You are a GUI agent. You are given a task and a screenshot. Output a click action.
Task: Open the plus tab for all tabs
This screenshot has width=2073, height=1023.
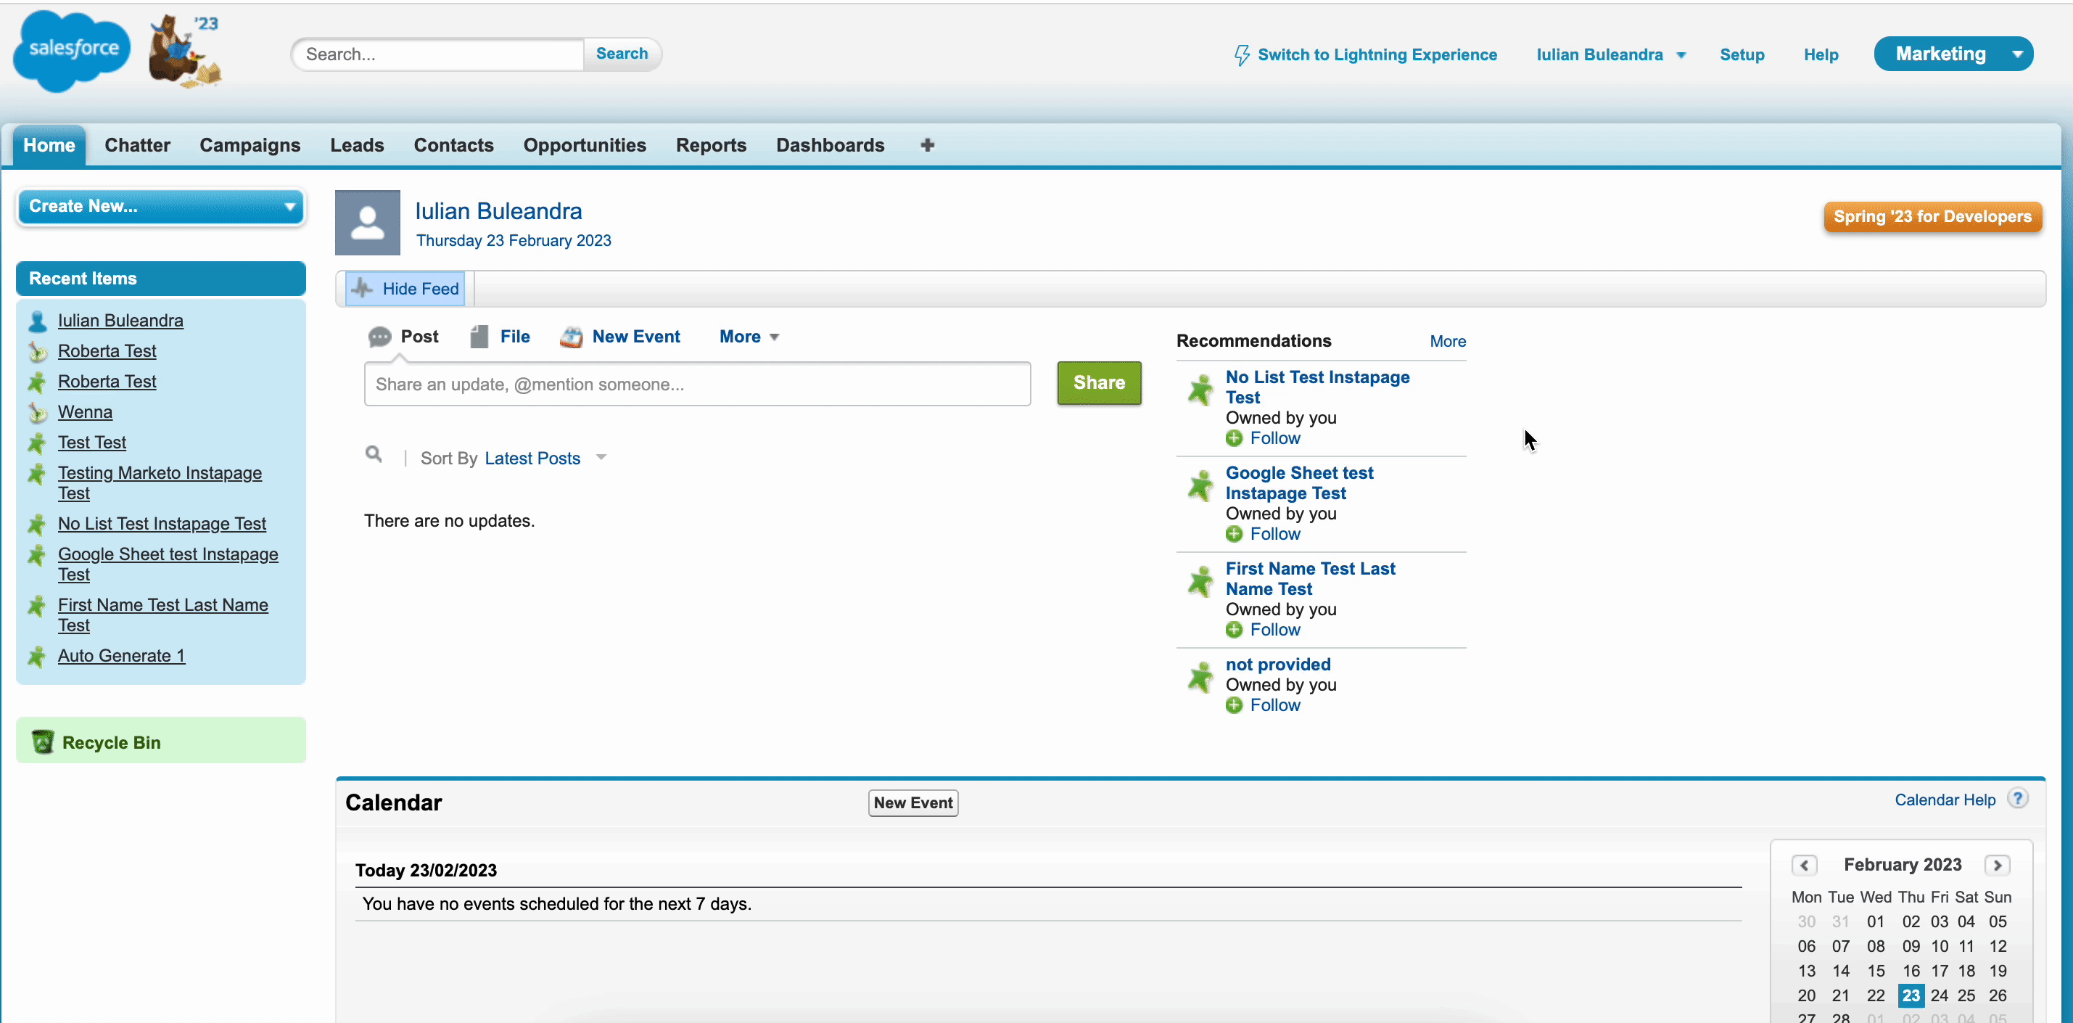click(x=927, y=145)
